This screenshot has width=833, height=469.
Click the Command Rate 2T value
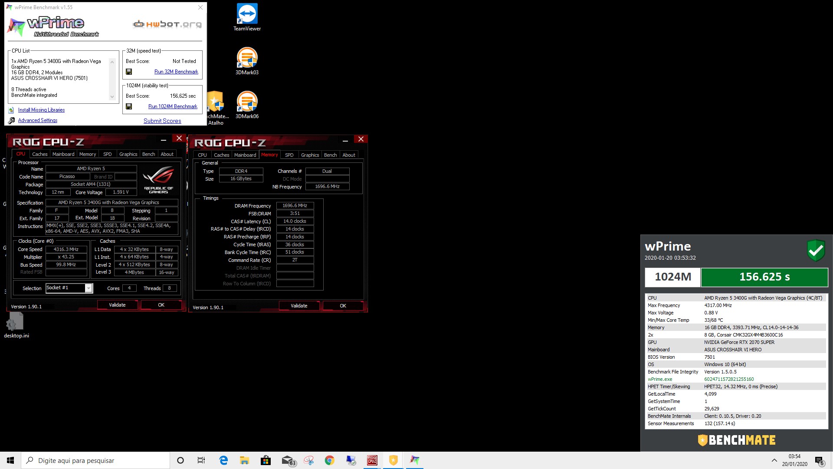click(295, 260)
